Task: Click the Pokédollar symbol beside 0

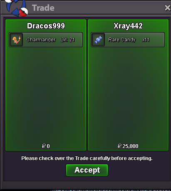Action: click(x=44, y=146)
